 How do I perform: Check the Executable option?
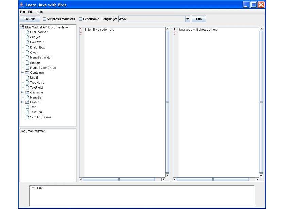[80, 19]
